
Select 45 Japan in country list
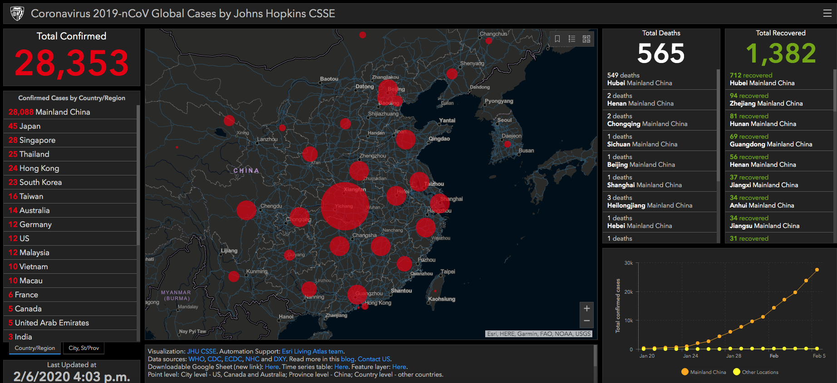pyautogui.click(x=70, y=126)
